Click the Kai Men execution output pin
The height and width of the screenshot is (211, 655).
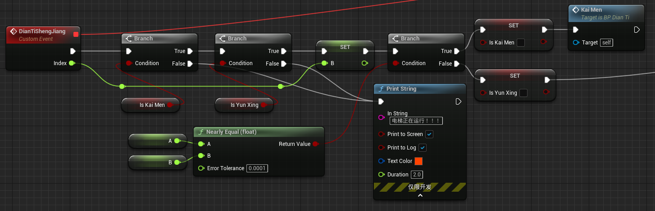(637, 30)
